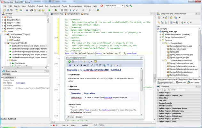Click the HasValue link in parameter description
The width and height of the screenshot is (202, 128).
click(x=108, y=98)
